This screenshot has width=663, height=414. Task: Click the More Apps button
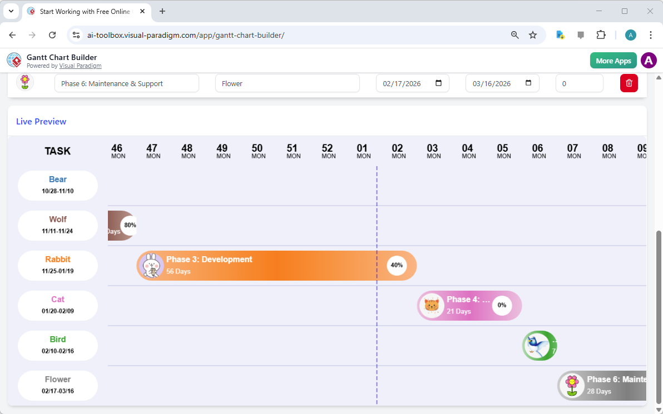pos(613,60)
